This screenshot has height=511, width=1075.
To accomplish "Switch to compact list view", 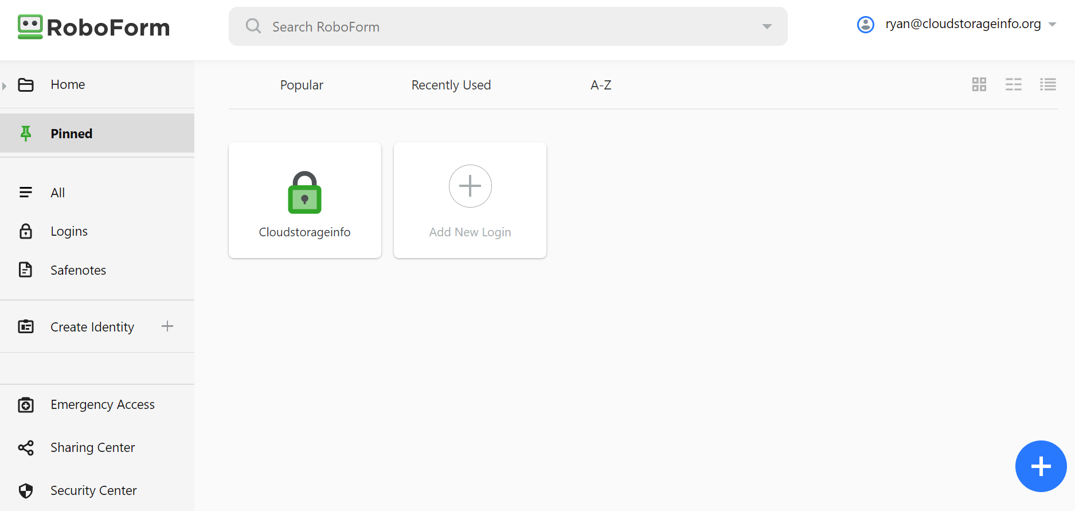I will tap(1013, 84).
